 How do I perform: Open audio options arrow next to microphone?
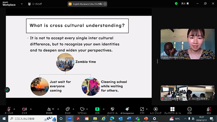coord(14,109)
